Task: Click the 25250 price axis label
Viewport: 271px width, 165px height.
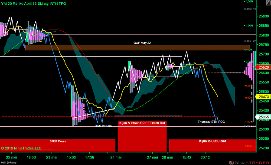Action: click(x=264, y=139)
